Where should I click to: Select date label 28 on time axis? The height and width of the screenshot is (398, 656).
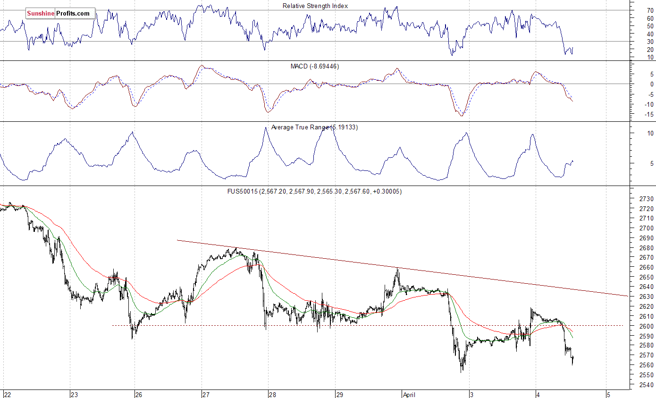(x=272, y=394)
